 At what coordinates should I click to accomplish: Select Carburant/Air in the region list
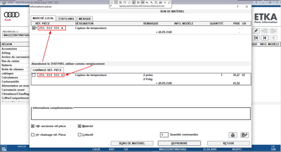tap(10, 82)
